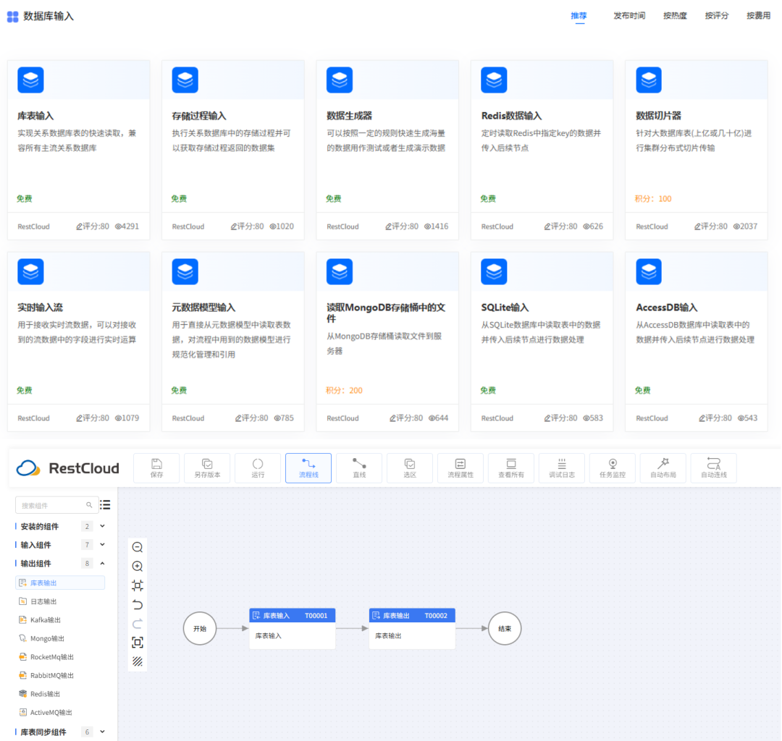Viewport: 782px width, 741px height.
Task: Select the 直线 straight line tool
Action: point(359,468)
